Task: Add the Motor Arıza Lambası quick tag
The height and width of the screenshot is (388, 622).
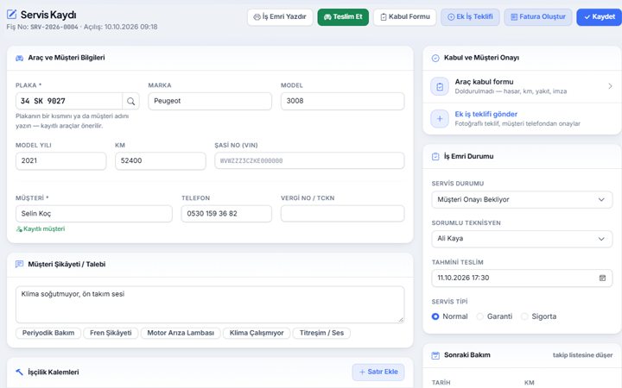Action: click(181, 333)
